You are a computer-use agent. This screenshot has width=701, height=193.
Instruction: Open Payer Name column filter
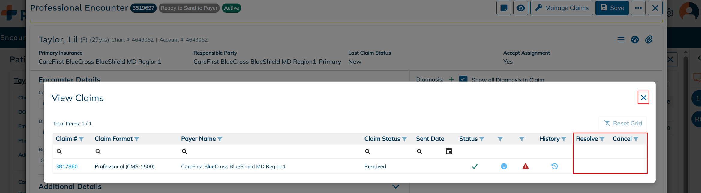click(x=220, y=139)
